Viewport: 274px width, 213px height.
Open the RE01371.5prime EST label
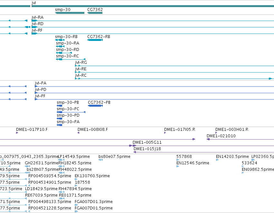(x=75, y=195)
